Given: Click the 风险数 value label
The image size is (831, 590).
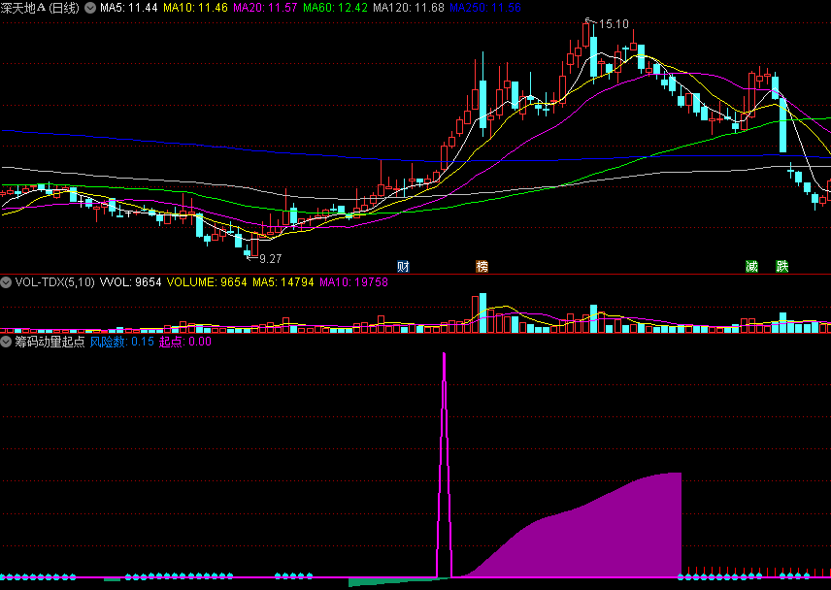Looking at the screenshot, I should pos(121,342).
